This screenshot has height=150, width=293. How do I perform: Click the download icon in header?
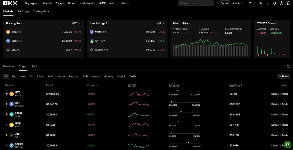(x=260, y=3)
